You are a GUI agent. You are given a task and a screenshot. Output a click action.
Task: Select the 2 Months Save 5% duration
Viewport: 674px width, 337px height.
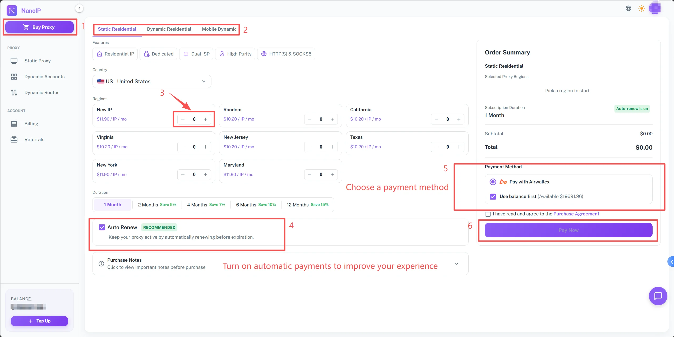pyautogui.click(x=157, y=205)
